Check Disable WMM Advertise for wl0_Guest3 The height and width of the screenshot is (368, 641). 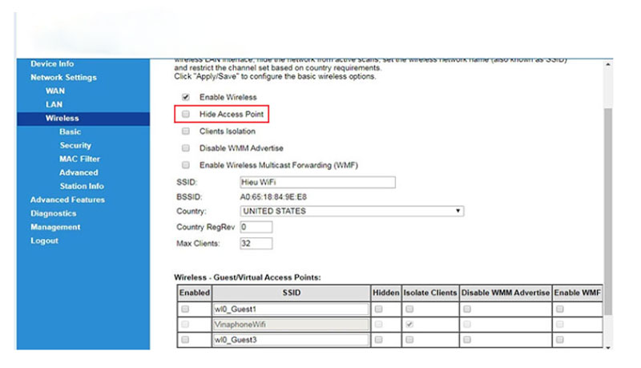(467, 340)
